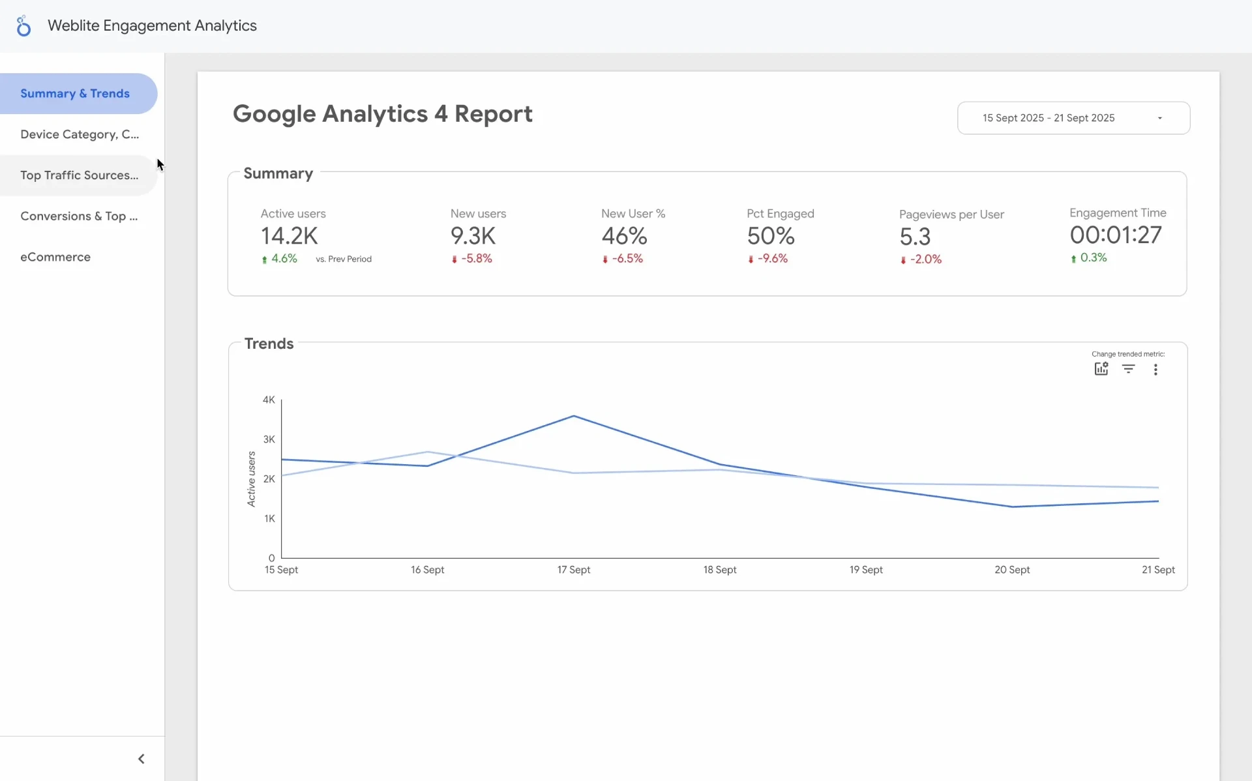Open the Device Category page
The image size is (1252, 781).
pos(79,134)
